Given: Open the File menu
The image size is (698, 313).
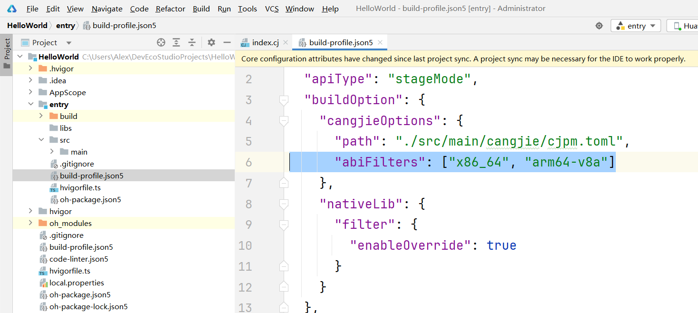Looking at the screenshot, I should click(x=33, y=9).
